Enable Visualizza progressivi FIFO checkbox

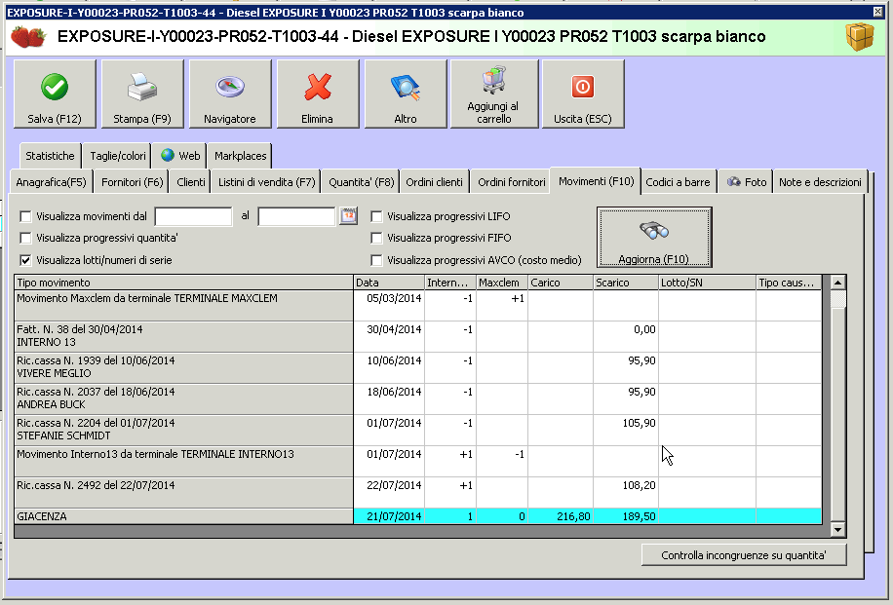[x=376, y=238]
